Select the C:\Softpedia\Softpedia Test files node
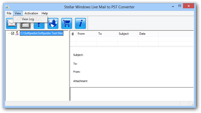 [42, 33]
